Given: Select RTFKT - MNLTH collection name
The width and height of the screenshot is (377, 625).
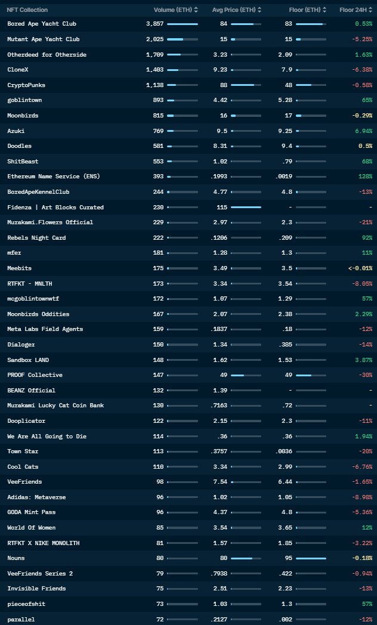Looking at the screenshot, I should point(29,283).
